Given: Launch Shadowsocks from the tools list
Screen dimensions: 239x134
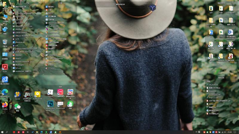Looking at the screenshot, I should tap(52, 26).
